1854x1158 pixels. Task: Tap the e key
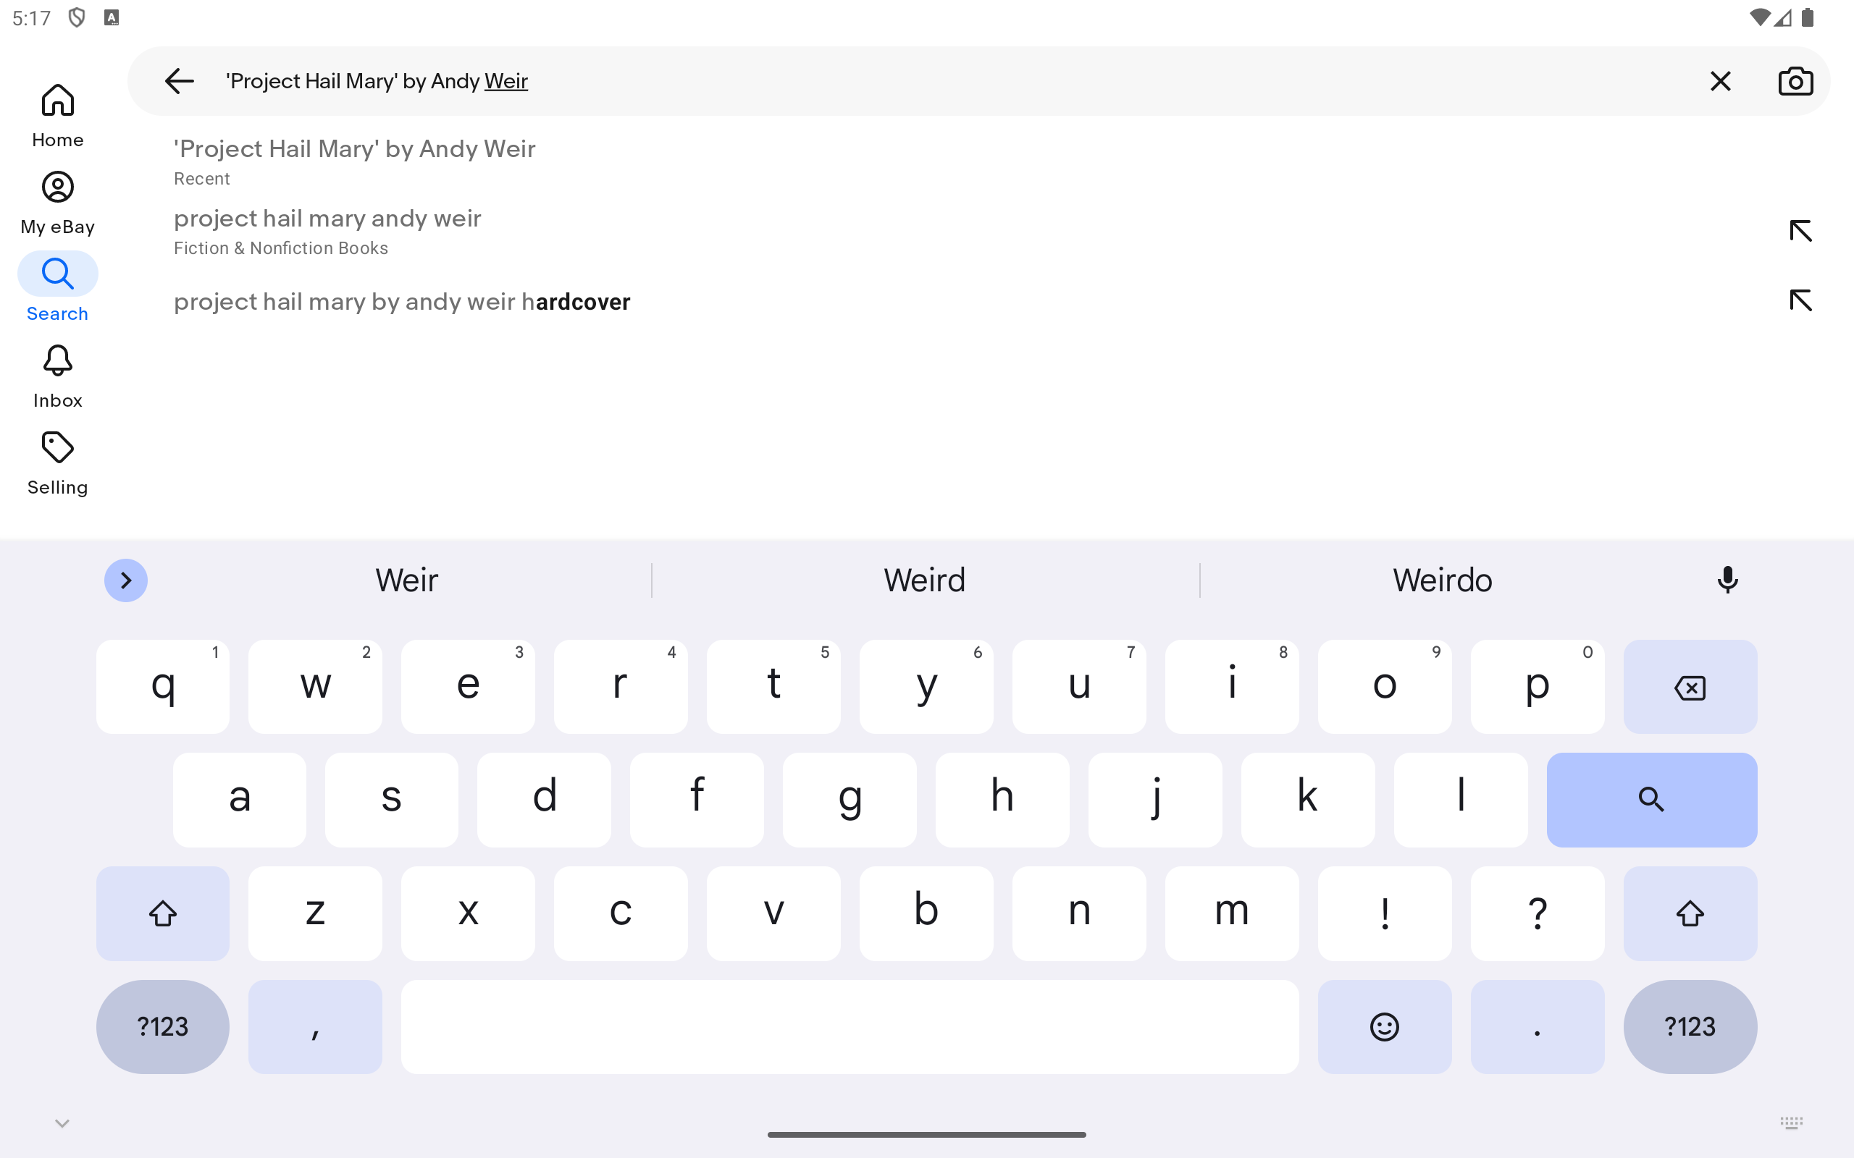click(468, 687)
